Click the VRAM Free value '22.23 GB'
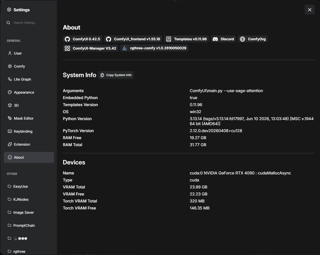320x255 pixels. [199, 194]
